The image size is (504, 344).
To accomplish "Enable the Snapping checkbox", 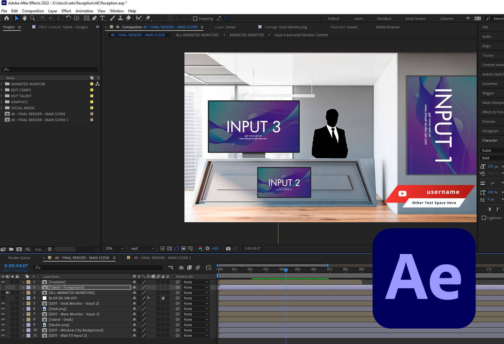I will point(195,19).
